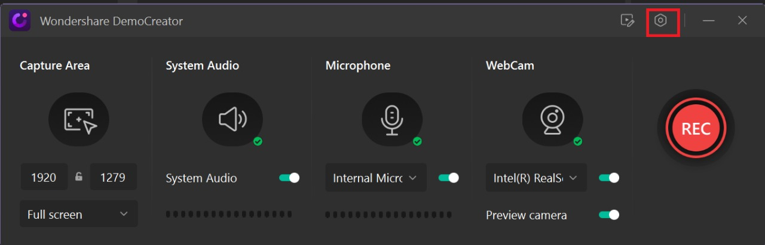
Task: Click the capture area selection icon
Action: pos(79,119)
